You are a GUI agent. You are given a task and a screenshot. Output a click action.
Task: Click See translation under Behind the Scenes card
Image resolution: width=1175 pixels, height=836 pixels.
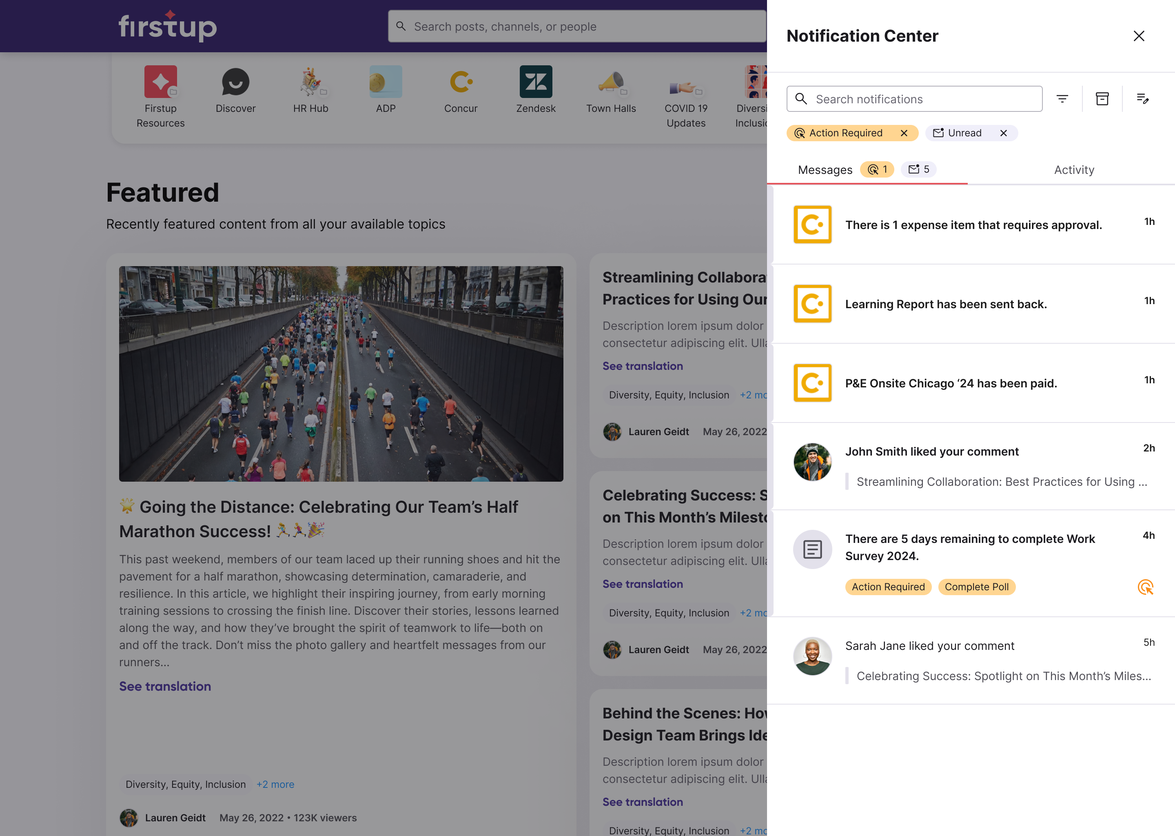(643, 802)
